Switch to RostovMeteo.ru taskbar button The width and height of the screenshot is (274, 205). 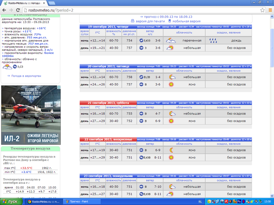pos(44,202)
